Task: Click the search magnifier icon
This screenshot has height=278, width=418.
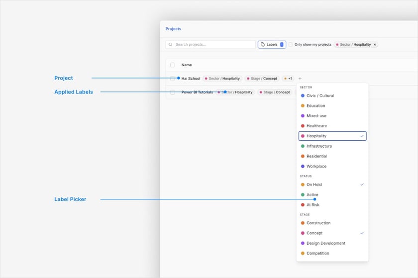Action: (170, 45)
